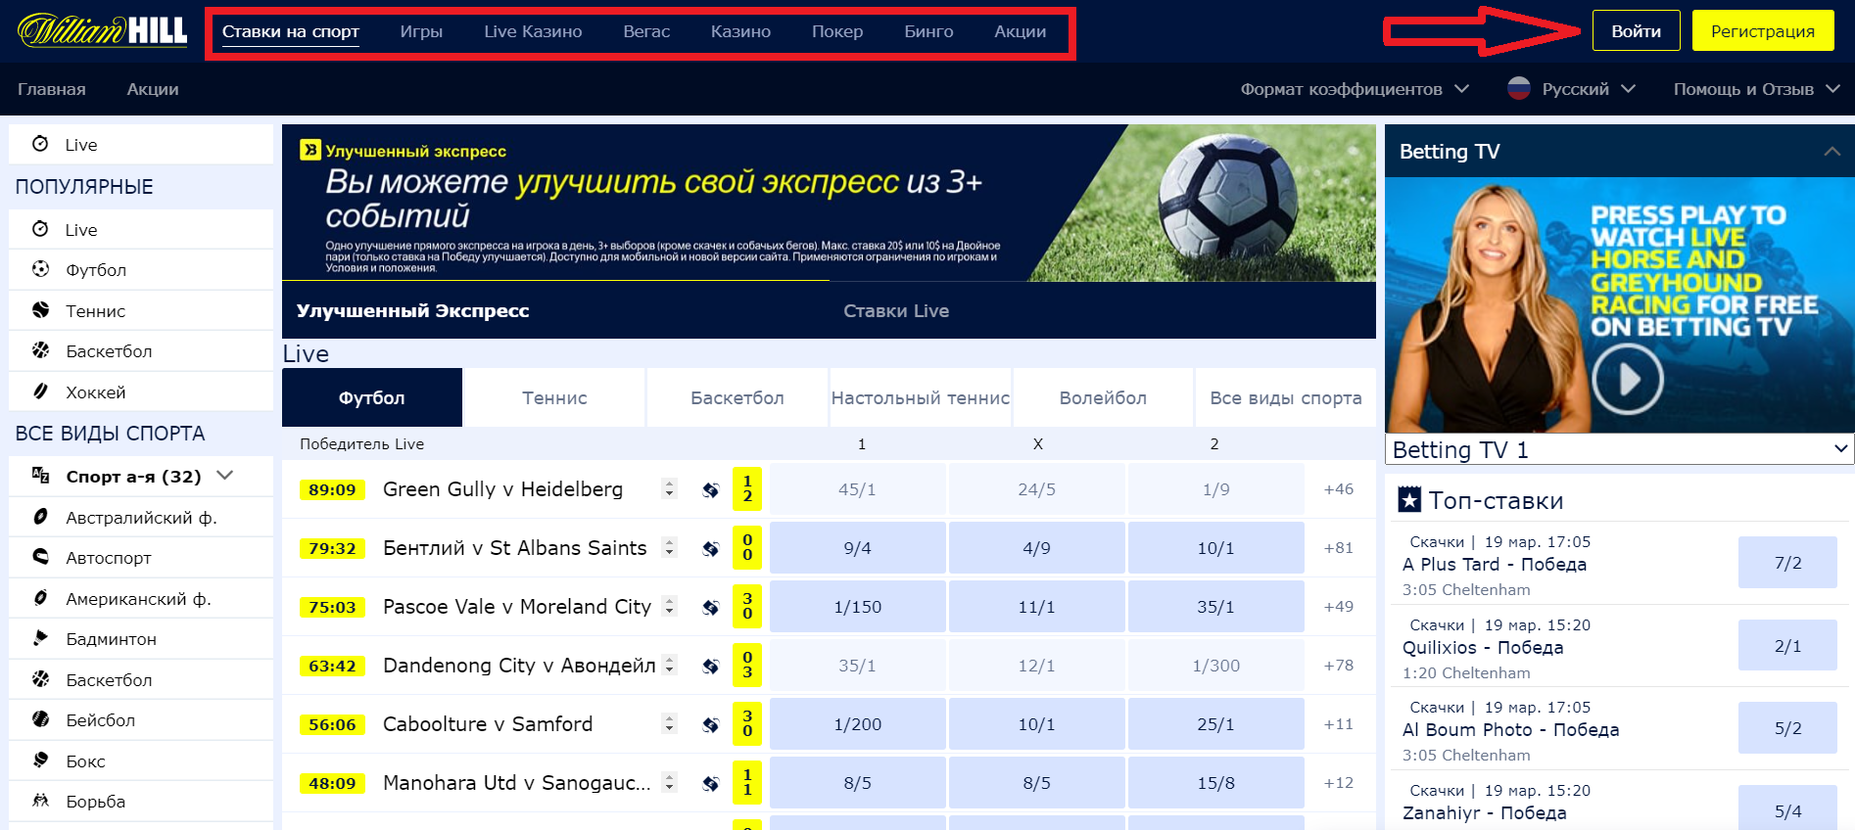Select odds 10/1 draw for Caboolture v Samford
This screenshot has height=830, width=1855.
(1036, 724)
